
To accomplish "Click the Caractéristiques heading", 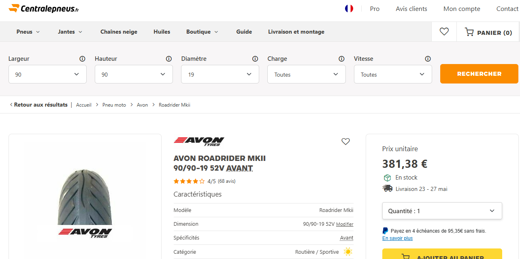I will tap(198, 194).
